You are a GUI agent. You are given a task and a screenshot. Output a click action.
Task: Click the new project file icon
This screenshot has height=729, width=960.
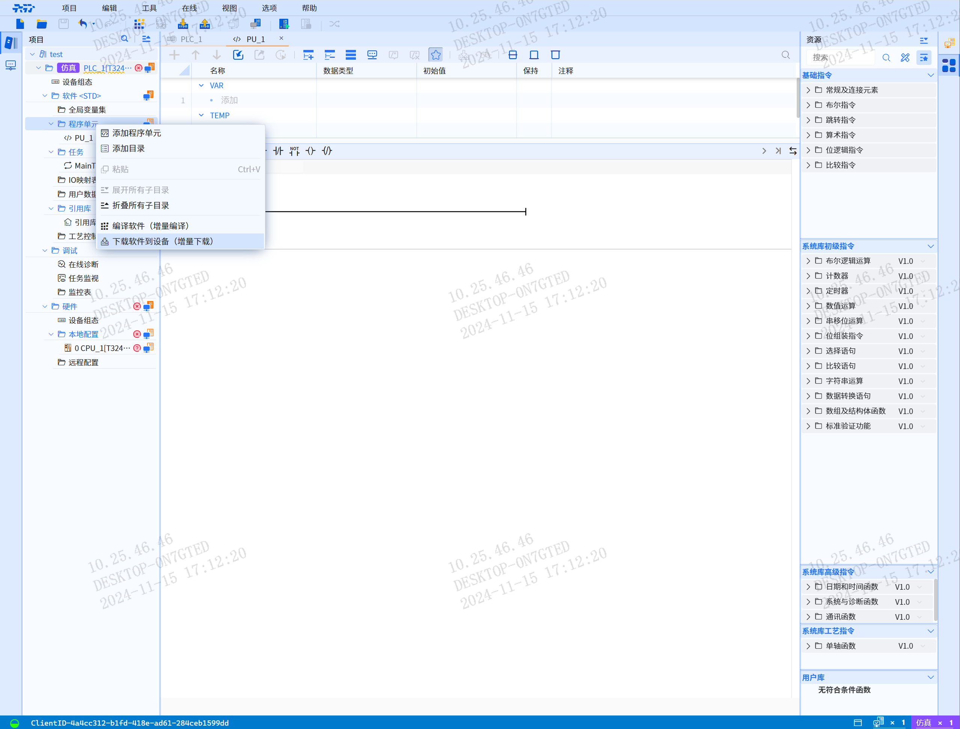[x=20, y=24]
